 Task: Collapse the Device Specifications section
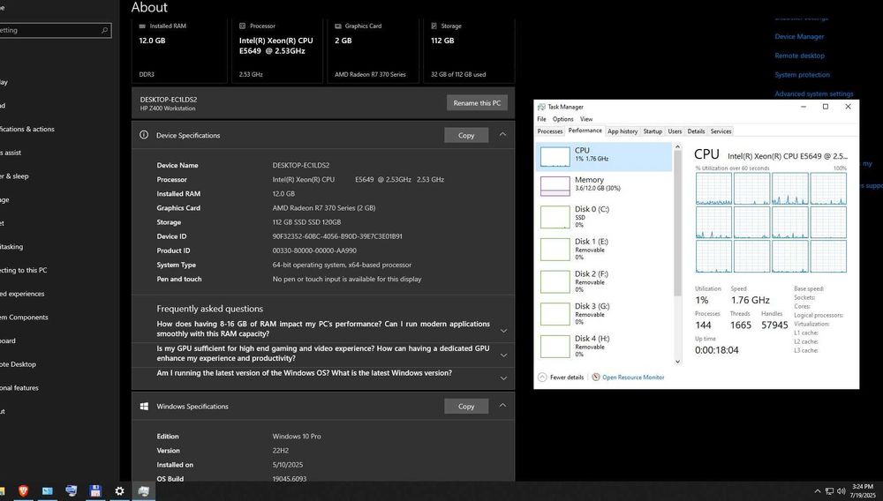point(503,134)
